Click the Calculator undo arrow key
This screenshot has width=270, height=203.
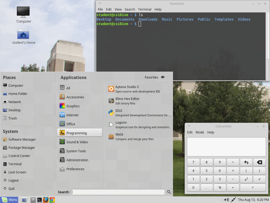pyautogui.click(x=246, y=162)
